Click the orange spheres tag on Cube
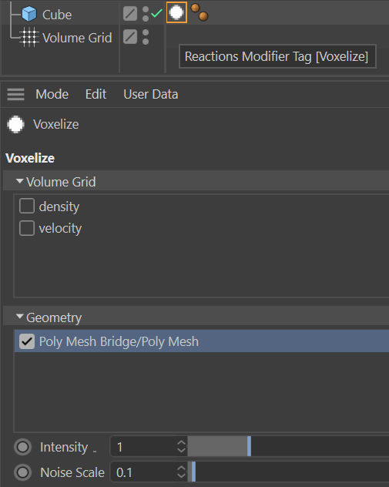 point(200,12)
